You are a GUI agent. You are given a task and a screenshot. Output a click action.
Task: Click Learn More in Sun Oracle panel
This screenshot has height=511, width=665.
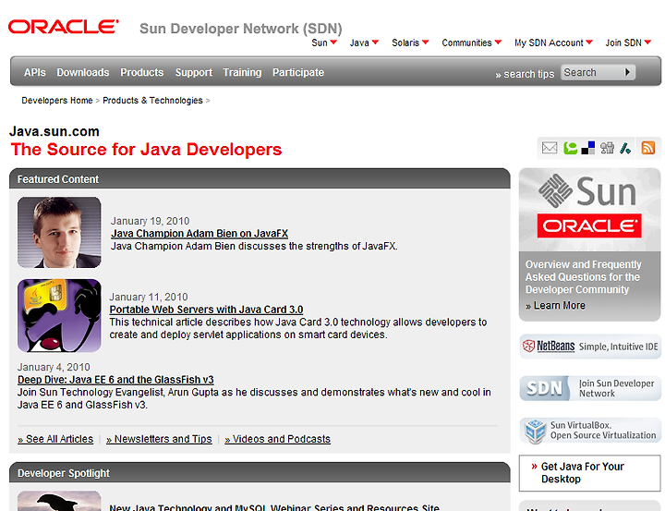pyautogui.click(x=555, y=306)
